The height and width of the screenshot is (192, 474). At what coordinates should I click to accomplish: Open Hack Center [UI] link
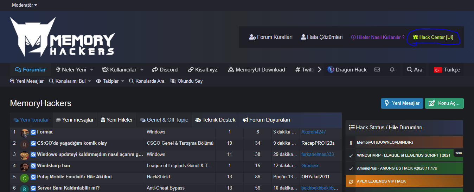pos(433,37)
